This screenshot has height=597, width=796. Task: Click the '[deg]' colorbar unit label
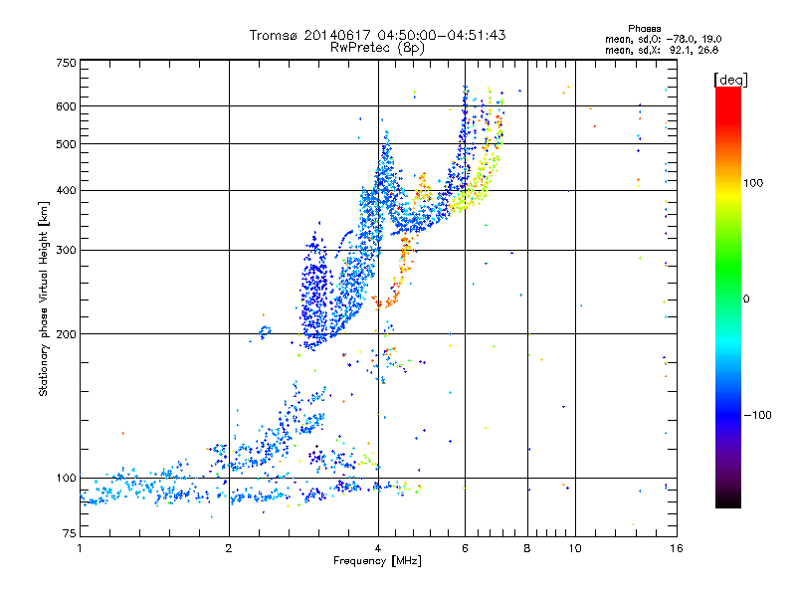tap(730, 80)
